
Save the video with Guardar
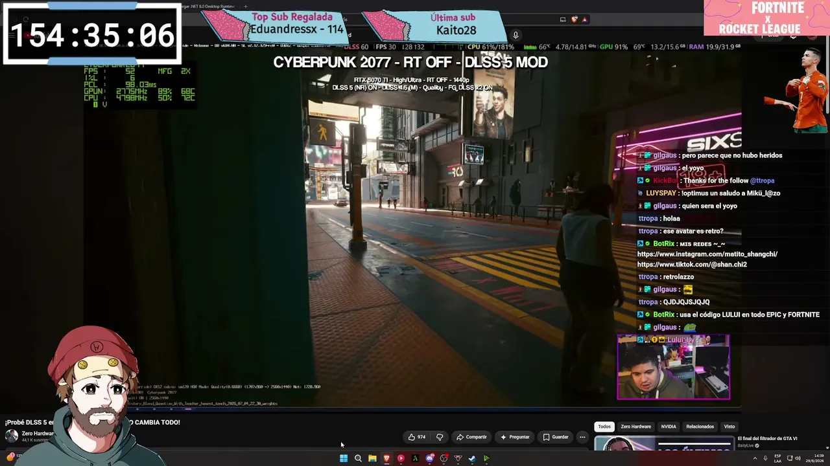pos(556,437)
